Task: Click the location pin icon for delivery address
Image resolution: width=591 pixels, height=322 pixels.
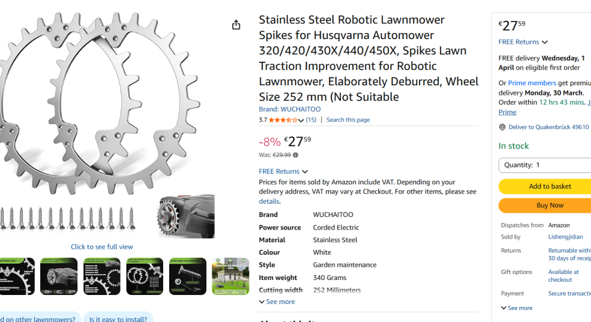Action: [502, 127]
